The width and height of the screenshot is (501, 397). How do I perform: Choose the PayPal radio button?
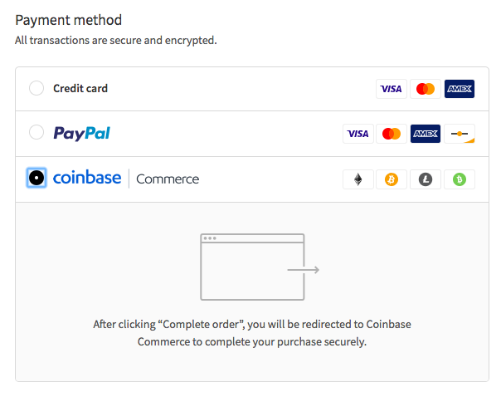36,133
